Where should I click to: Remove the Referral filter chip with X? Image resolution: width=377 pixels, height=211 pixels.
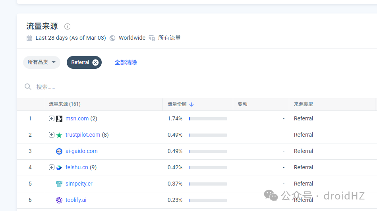coord(95,62)
